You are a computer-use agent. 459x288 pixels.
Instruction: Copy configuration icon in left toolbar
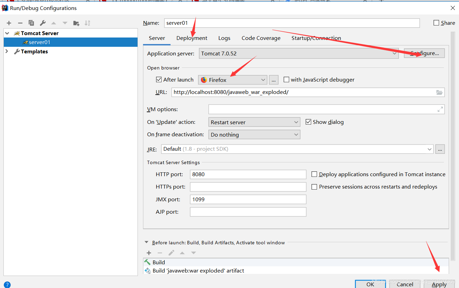(31, 23)
